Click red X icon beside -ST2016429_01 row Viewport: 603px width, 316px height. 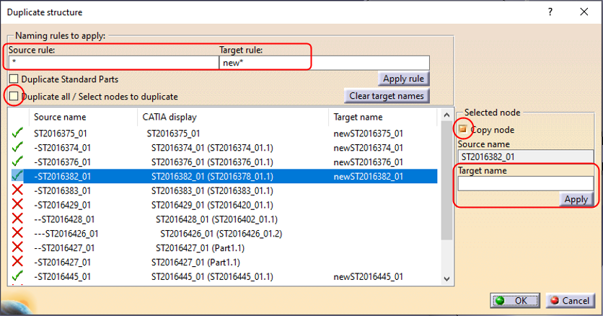coord(18,205)
